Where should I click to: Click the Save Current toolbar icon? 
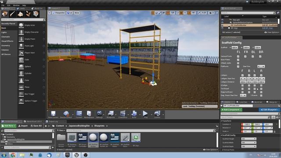click(53, 115)
